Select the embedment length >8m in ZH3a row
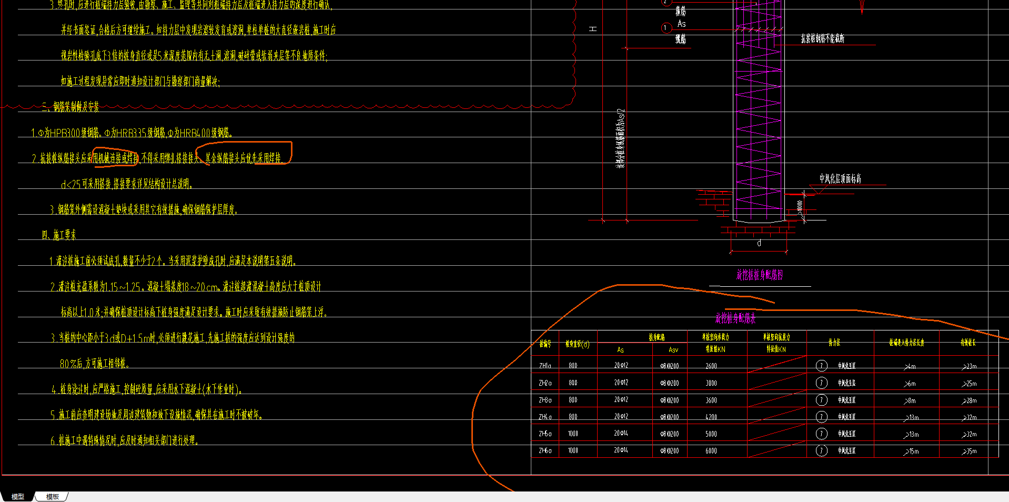 [910, 401]
